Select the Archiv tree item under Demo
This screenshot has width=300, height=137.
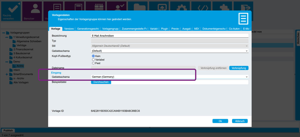(x=20, y=66)
